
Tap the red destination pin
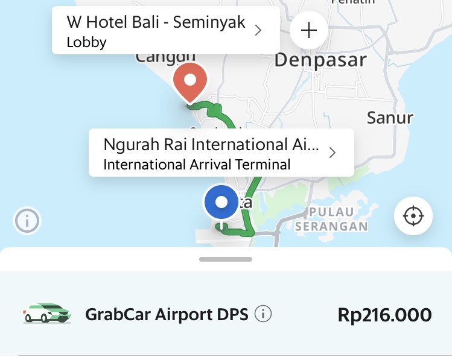click(190, 83)
